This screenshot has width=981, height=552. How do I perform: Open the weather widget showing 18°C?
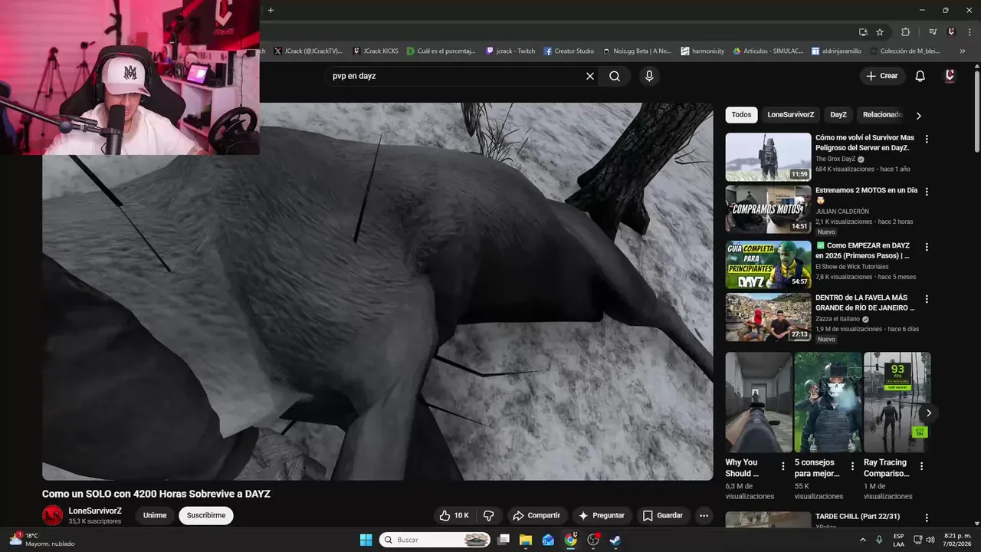(42, 540)
